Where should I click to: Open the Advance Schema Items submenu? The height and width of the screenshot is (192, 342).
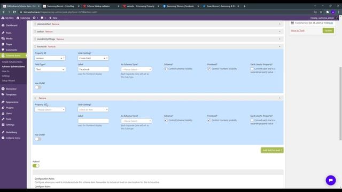[x=13, y=67]
